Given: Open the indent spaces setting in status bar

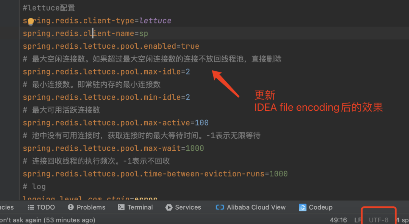Looking at the screenshot, I should [403, 220].
